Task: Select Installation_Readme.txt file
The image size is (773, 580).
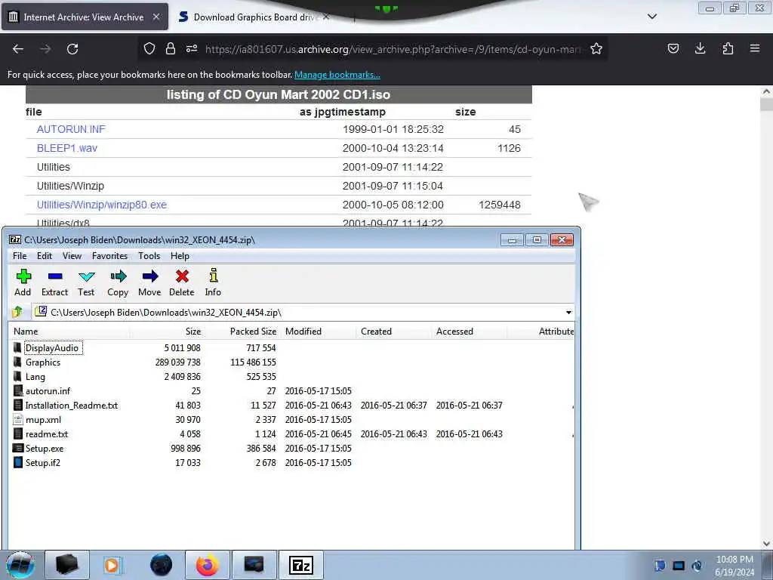Action: [x=72, y=406]
